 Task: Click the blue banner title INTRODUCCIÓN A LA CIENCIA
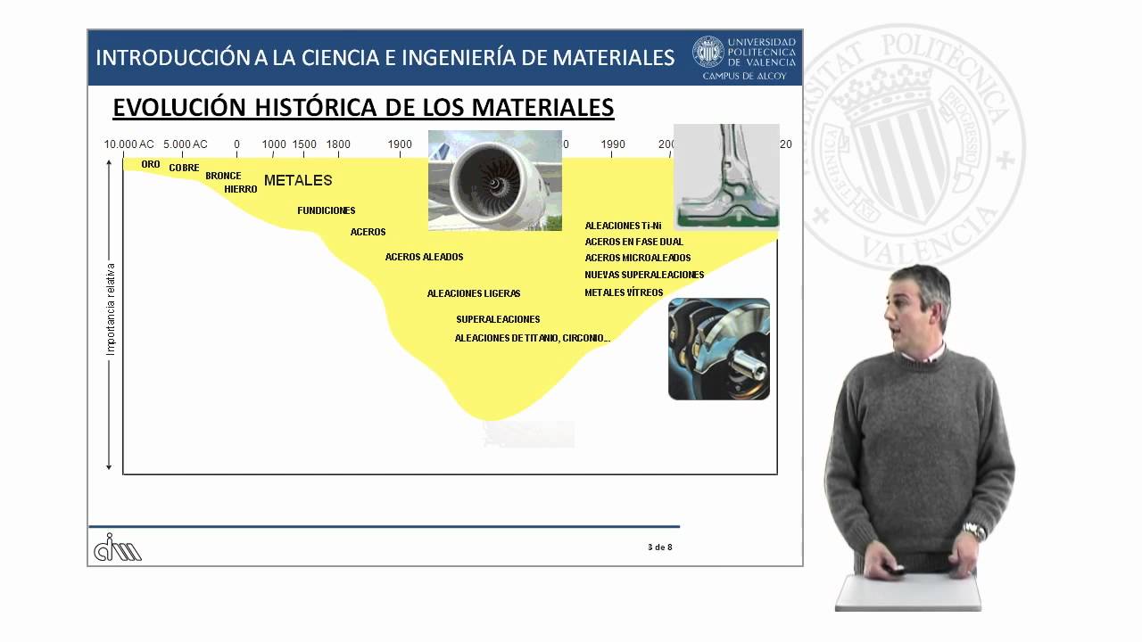click(385, 58)
